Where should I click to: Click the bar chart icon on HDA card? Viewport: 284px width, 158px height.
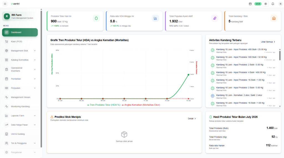pos(155,18)
